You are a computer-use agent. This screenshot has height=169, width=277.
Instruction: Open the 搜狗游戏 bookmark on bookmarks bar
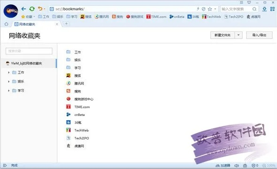pos(135,16)
